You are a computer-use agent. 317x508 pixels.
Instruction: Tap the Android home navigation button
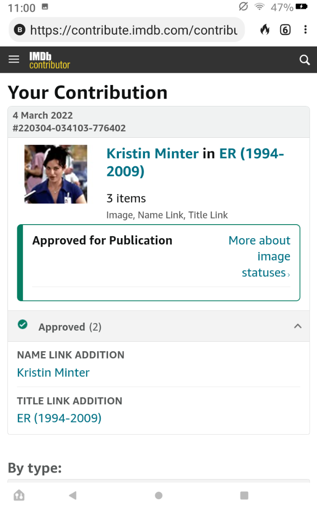[x=158, y=495]
